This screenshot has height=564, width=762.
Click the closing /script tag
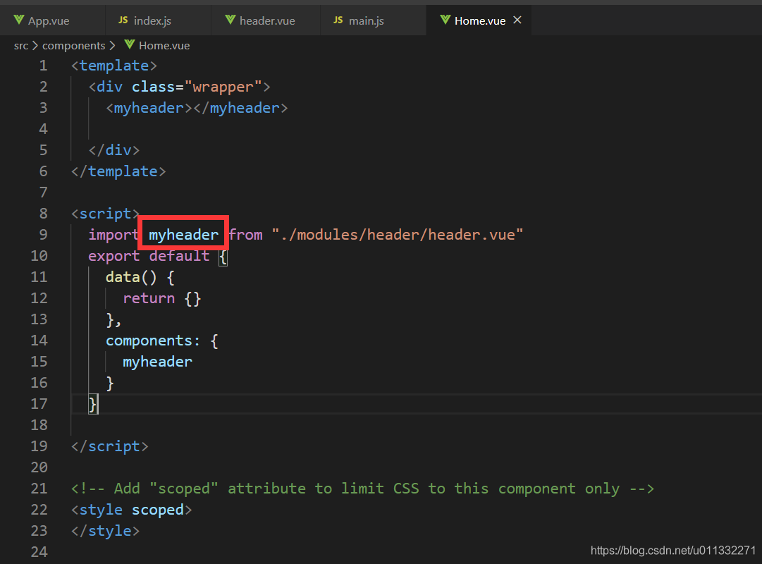(x=109, y=447)
